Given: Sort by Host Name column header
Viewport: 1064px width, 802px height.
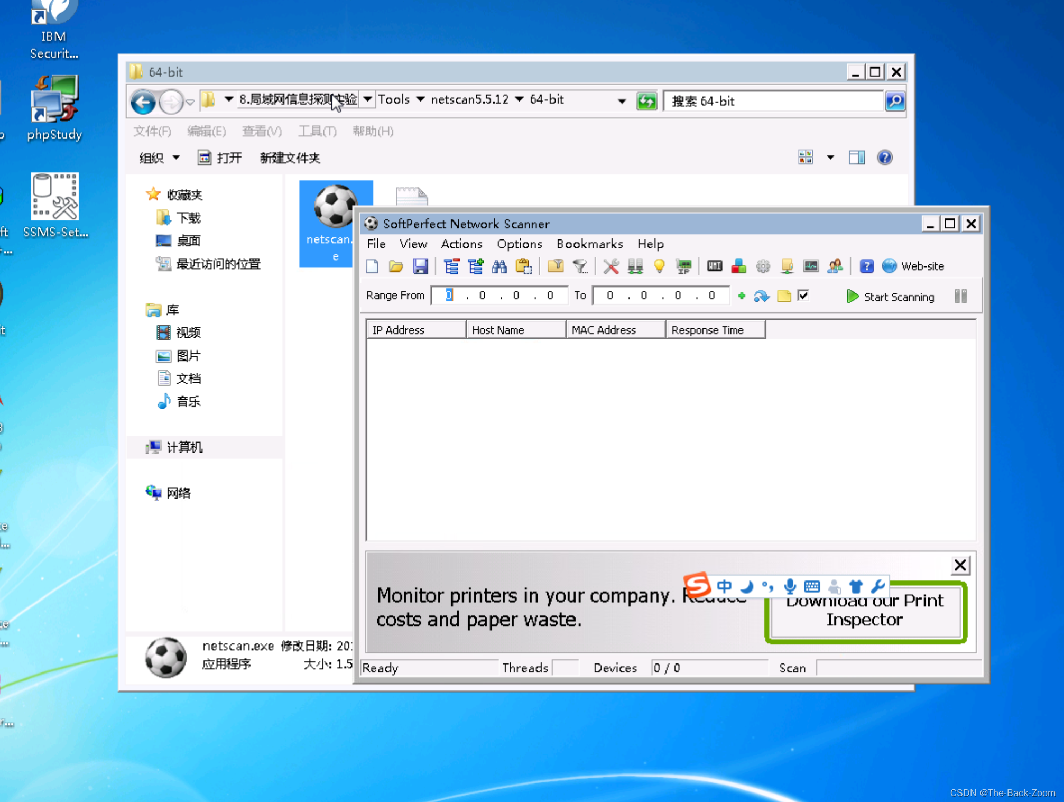Looking at the screenshot, I should (x=515, y=330).
